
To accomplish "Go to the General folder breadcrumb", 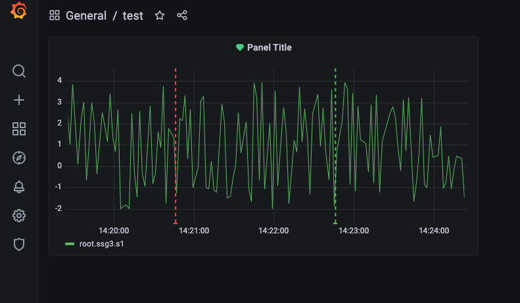I will [x=86, y=16].
